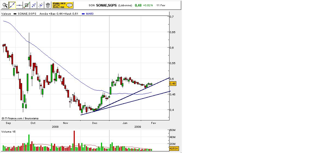Image resolution: width=313 pixels, height=153 pixels.
Task: Click the (Lisbonne) market label
Action: [x=125, y=5]
